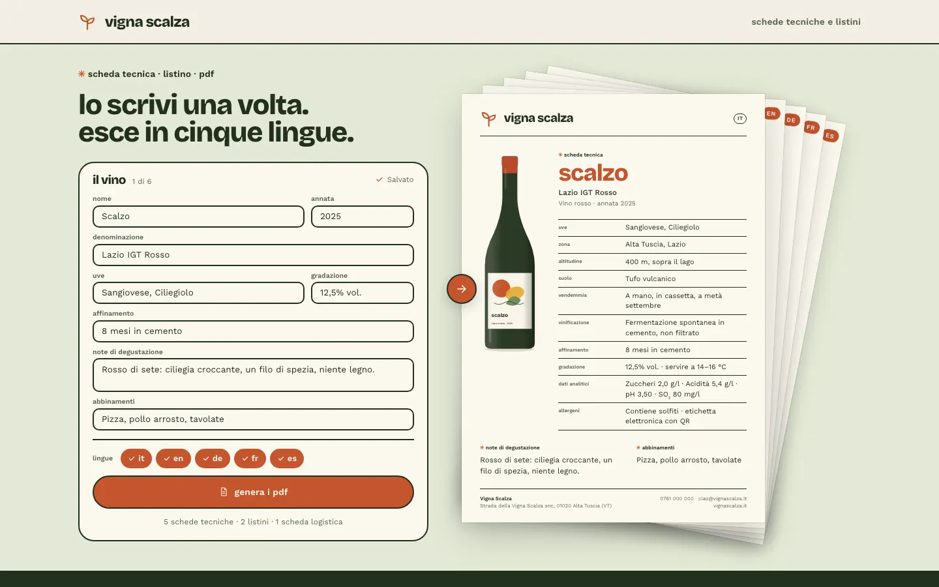This screenshot has width=939, height=587.
Task: Select the FR sheet tab in the stack
Action: (811, 127)
